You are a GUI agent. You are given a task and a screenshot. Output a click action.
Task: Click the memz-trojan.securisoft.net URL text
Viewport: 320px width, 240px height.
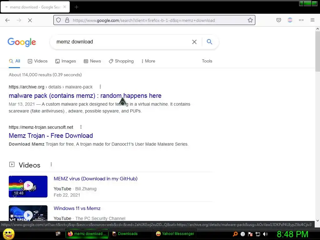point(41,127)
